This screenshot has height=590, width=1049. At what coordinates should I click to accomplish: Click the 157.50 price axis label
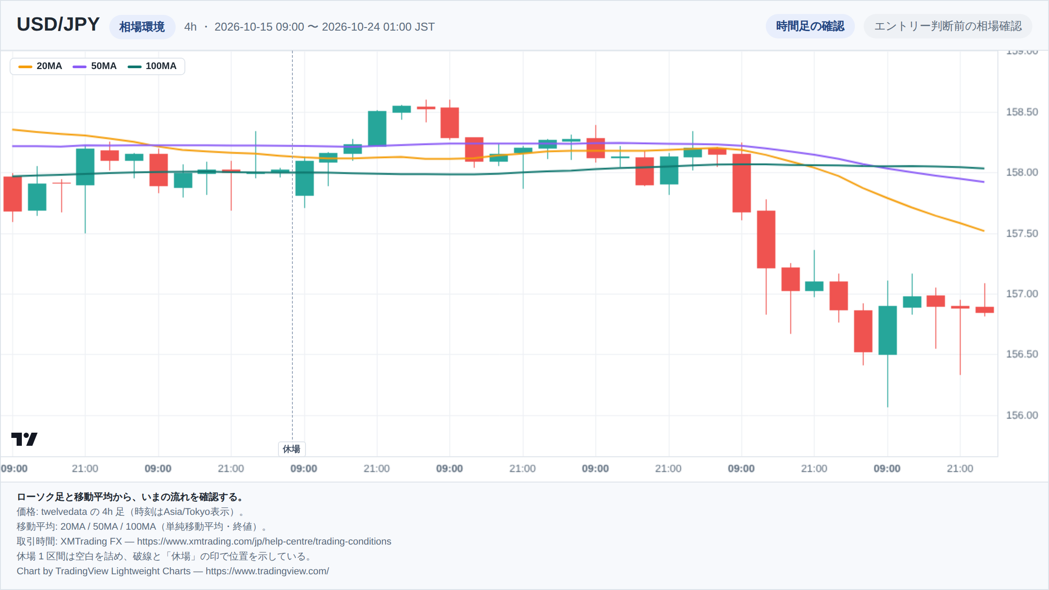coord(1021,233)
